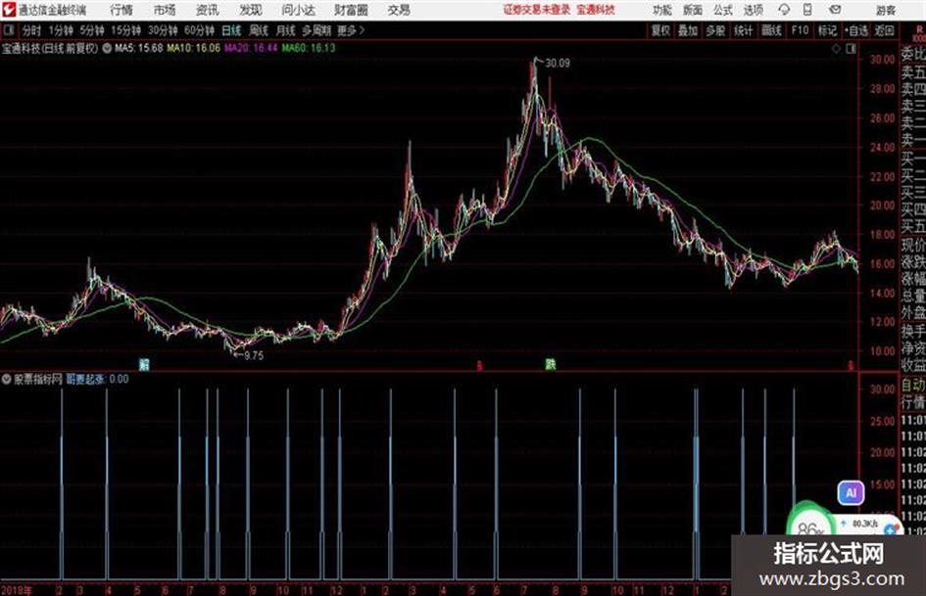The width and height of the screenshot is (926, 596).
Task: Click the 自动 label in right side panel
Action: click(913, 386)
